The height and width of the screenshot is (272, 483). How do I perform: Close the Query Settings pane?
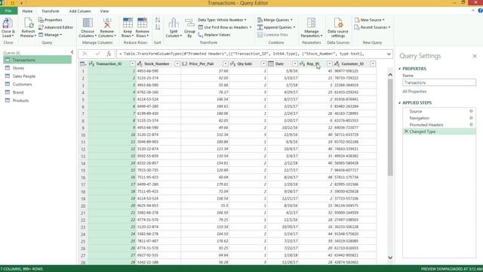[x=475, y=56]
